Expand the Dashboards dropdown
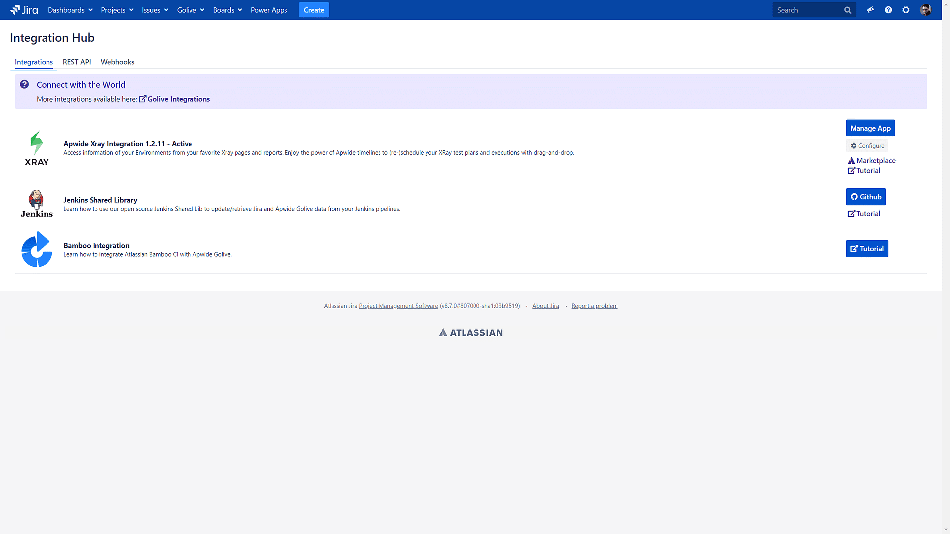Image resolution: width=950 pixels, height=534 pixels. (x=70, y=10)
